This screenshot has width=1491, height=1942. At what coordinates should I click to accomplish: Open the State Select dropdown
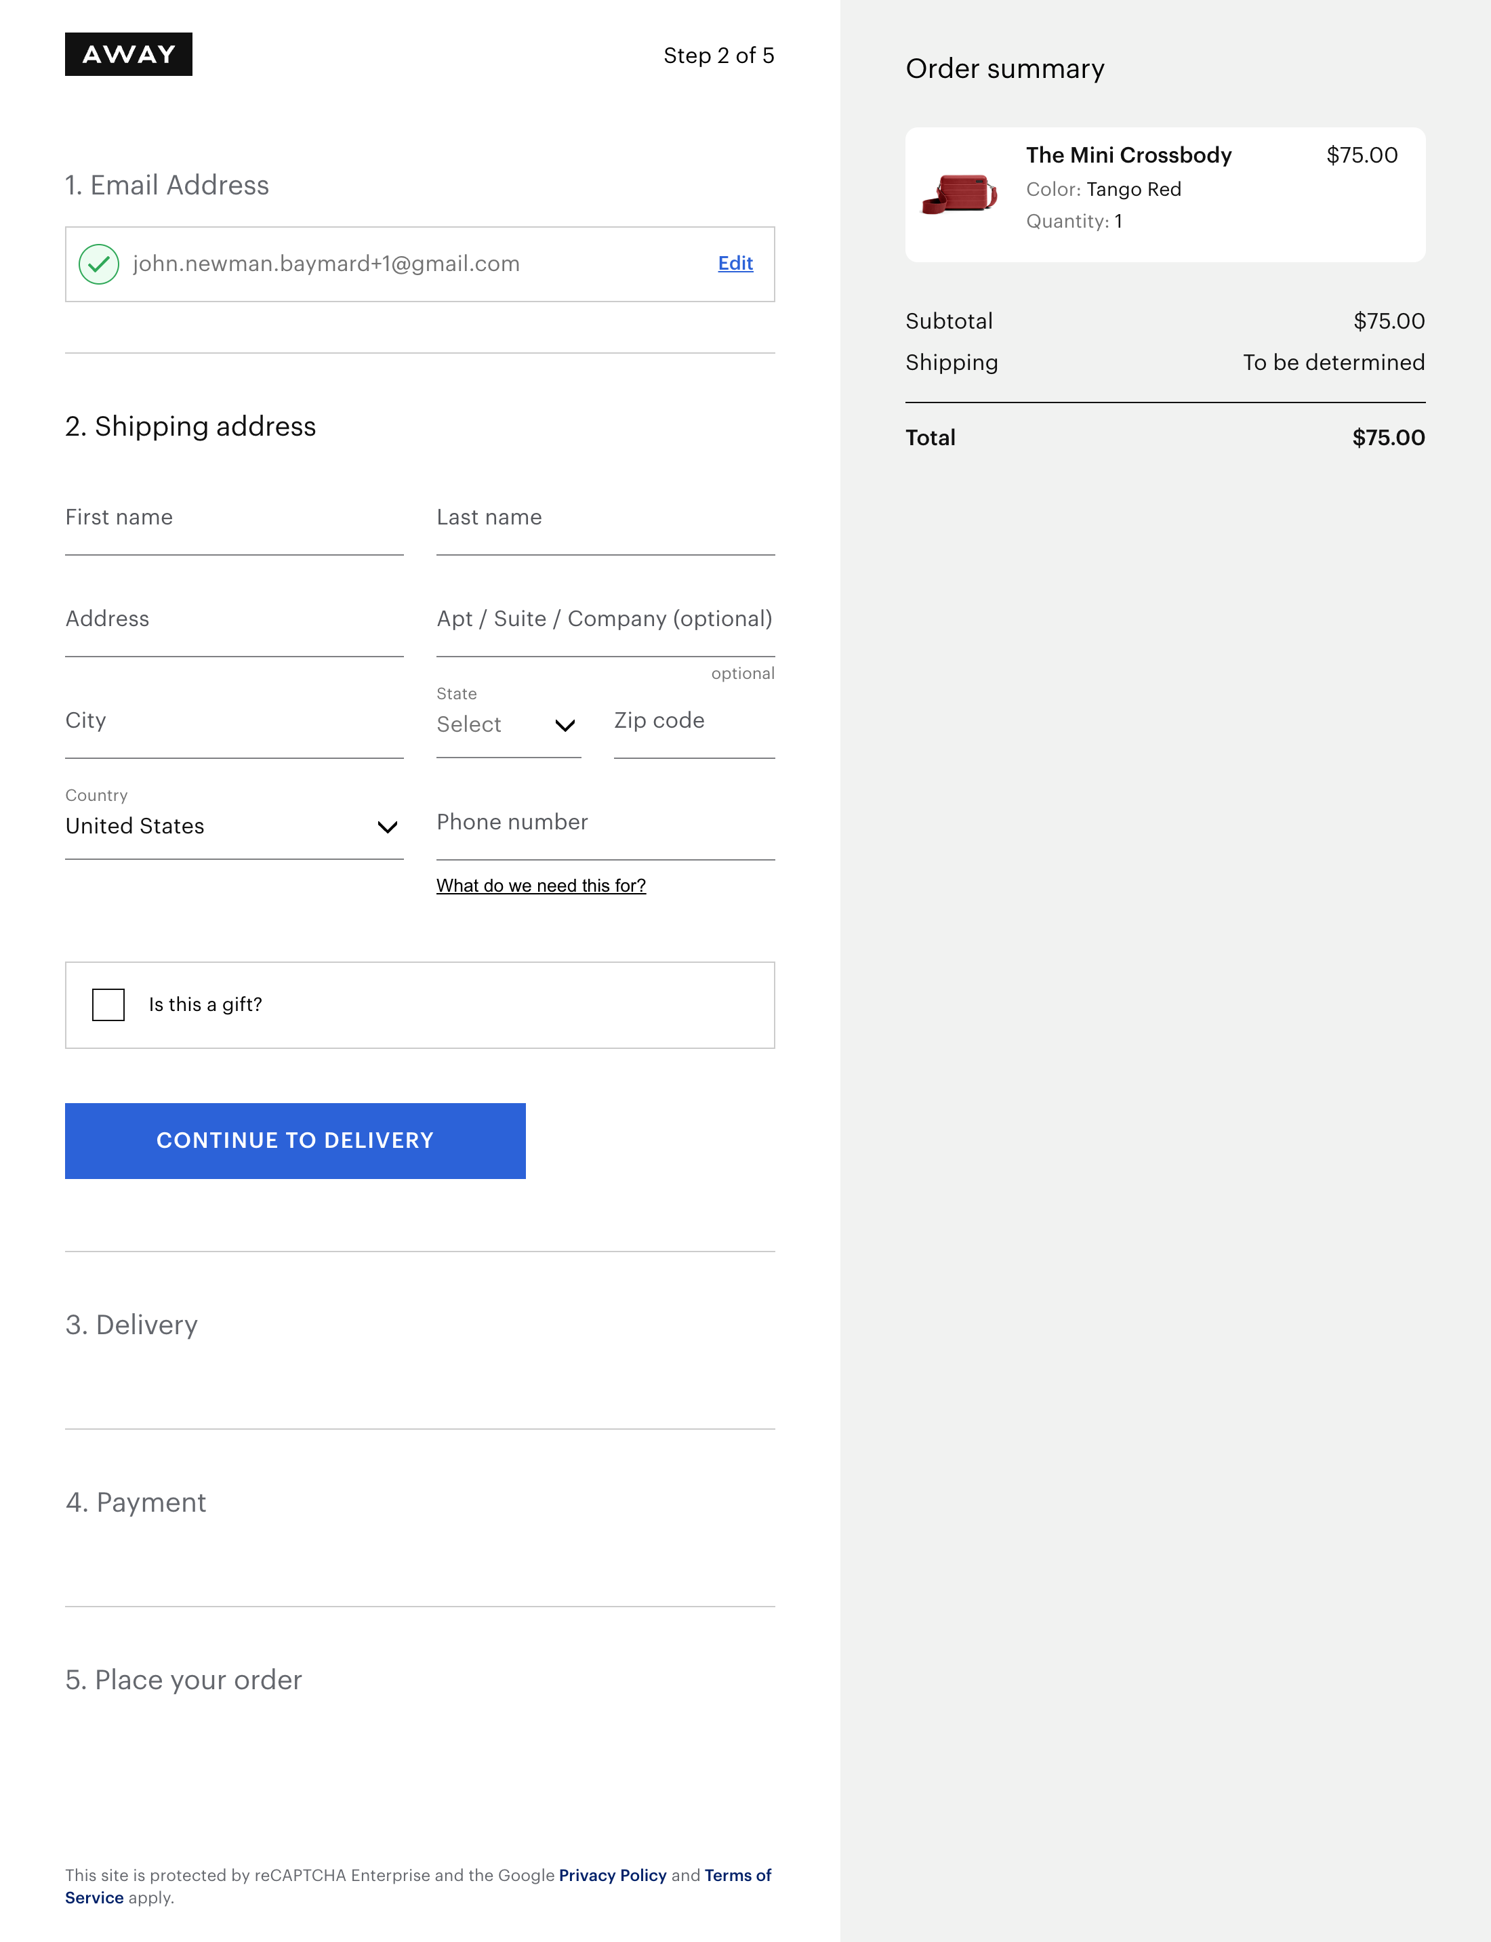click(497, 725)
